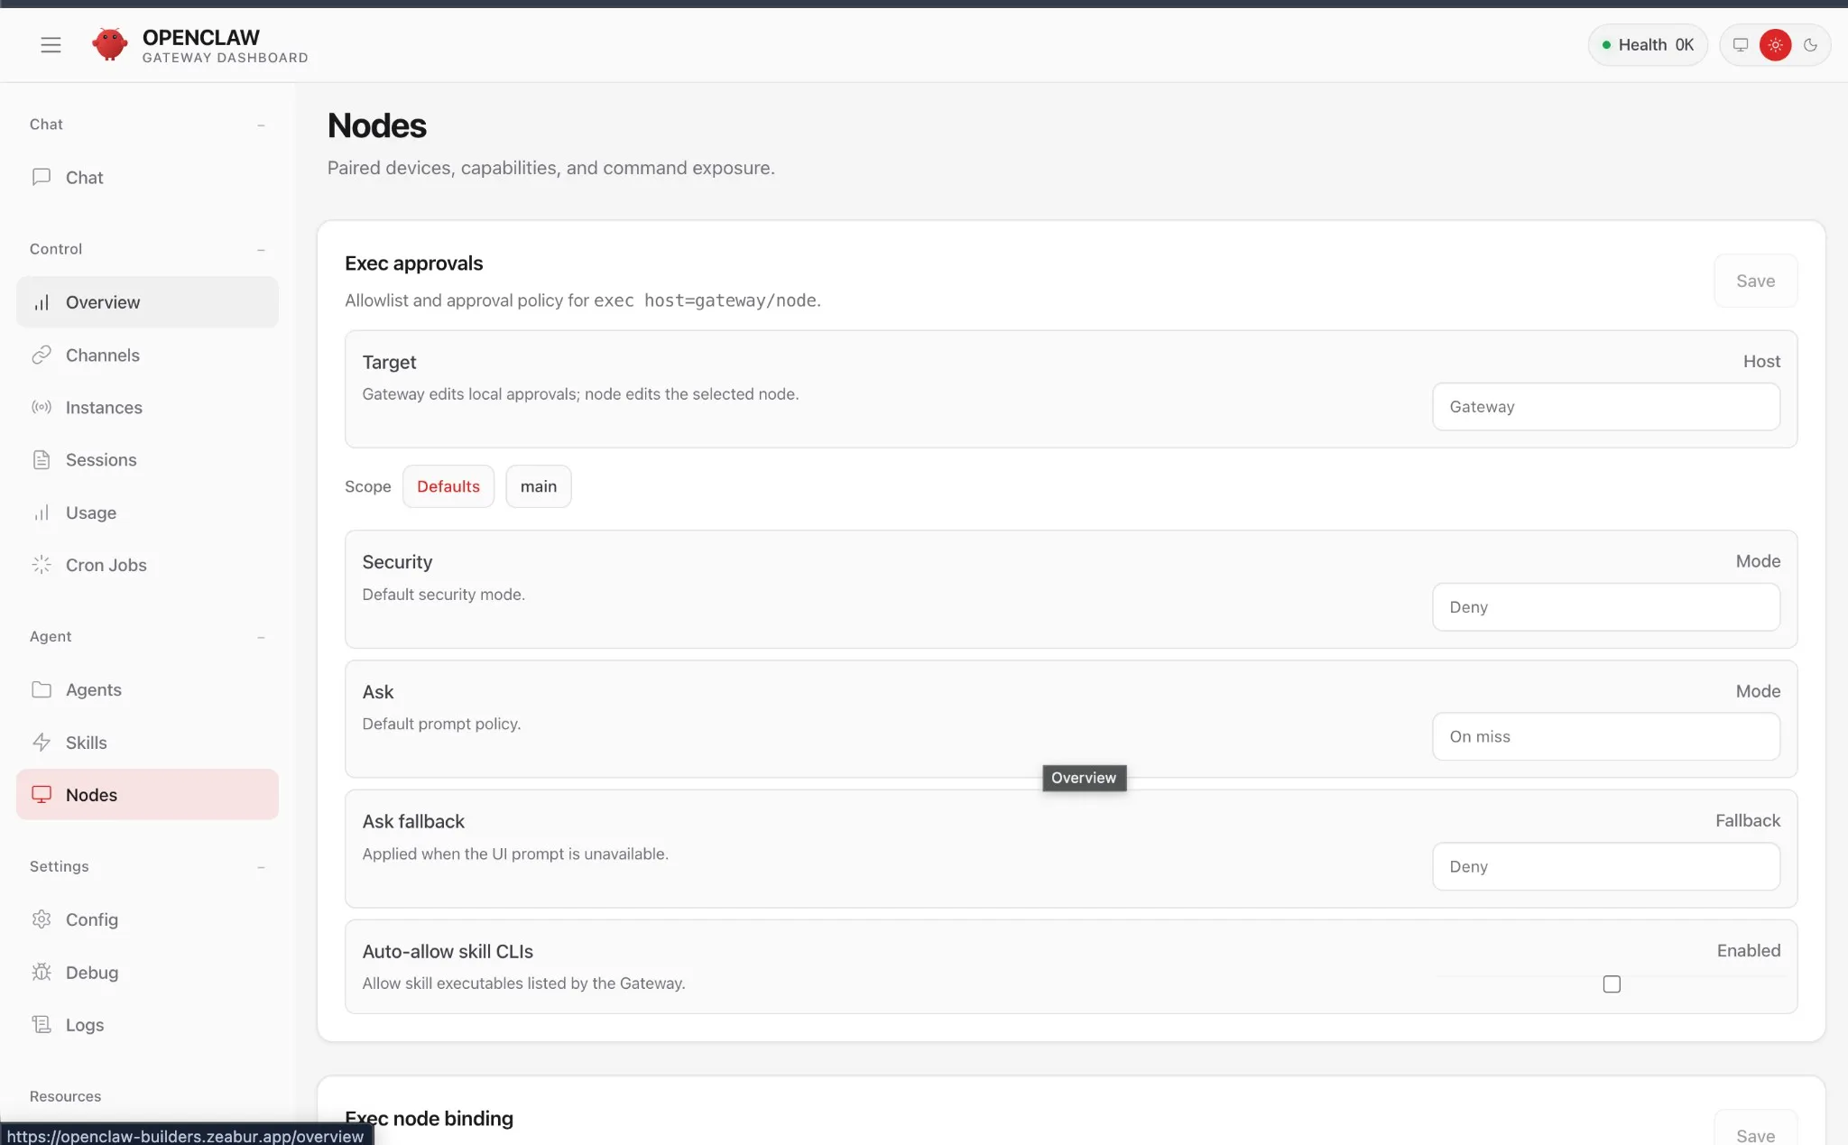Open Usage in the sidebar
This screenshot has width=1848, height=1145.
tap(147, 512)
